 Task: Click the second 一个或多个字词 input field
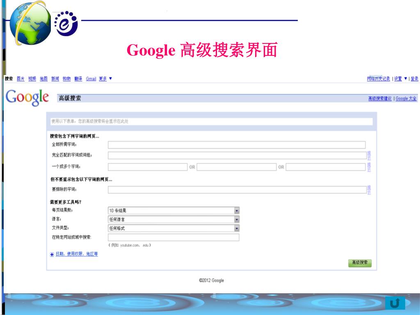click(237, 167)
